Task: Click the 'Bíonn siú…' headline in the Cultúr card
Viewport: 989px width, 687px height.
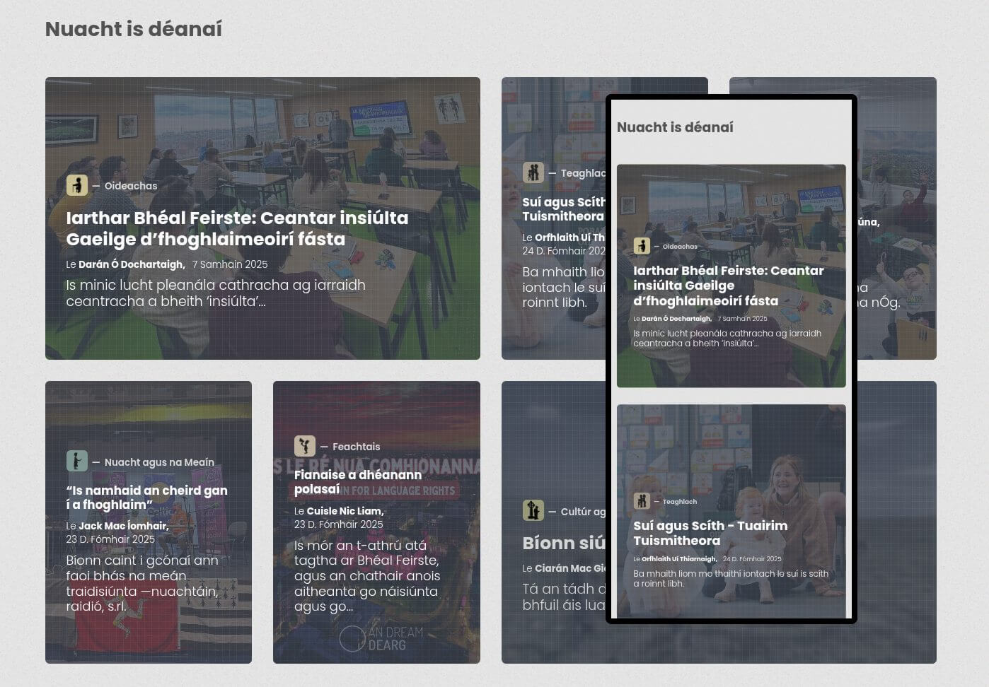Action: (563, 543)
